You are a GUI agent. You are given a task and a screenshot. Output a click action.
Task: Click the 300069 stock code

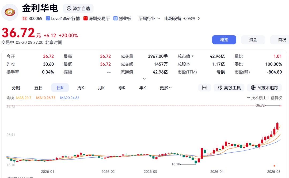(36, 18)
